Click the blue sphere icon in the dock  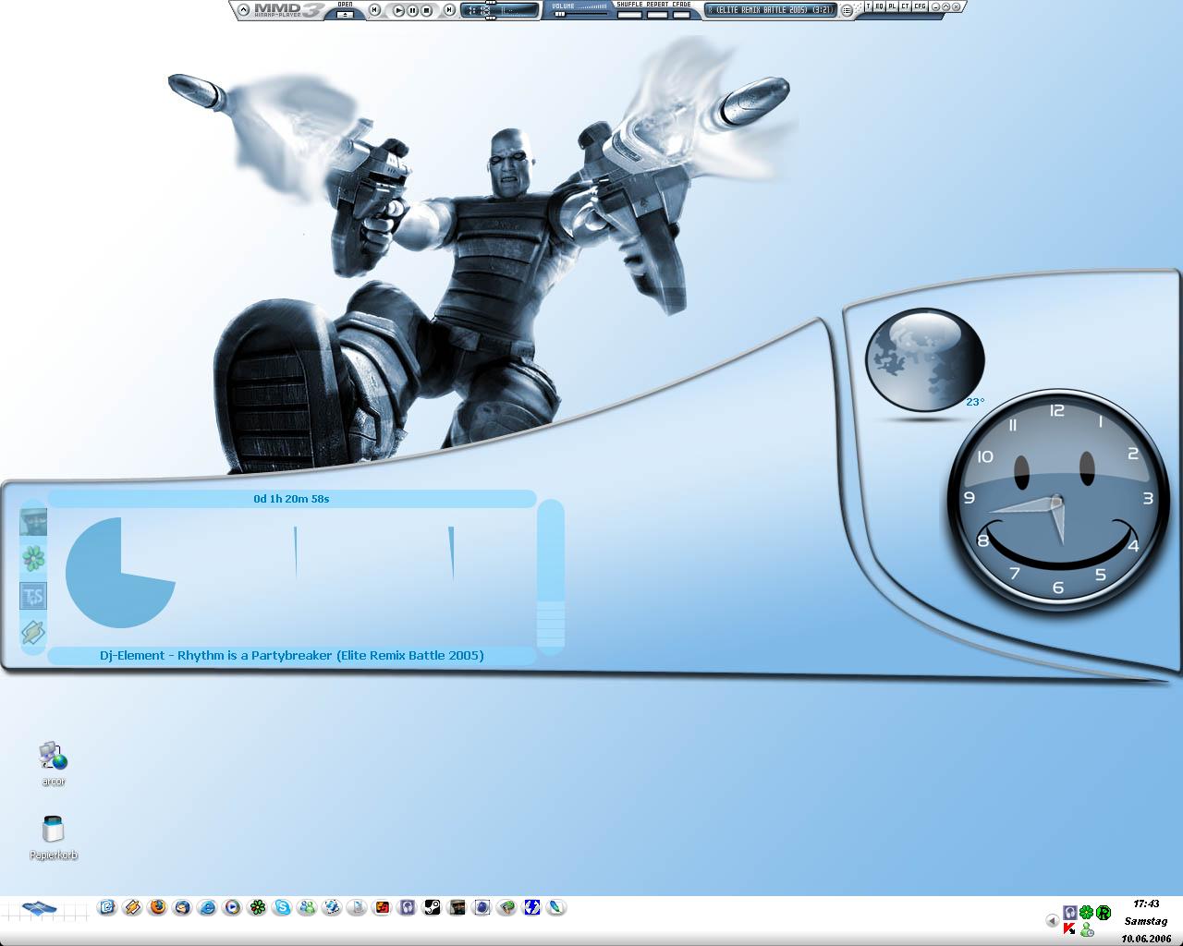click(482, 907)
